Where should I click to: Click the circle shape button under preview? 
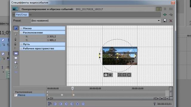click(x=129, y=75)
